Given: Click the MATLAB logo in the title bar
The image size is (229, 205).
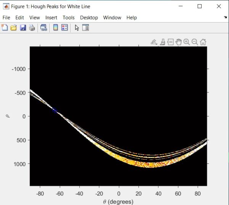Looking at the screenshot, I should [6, 6].
